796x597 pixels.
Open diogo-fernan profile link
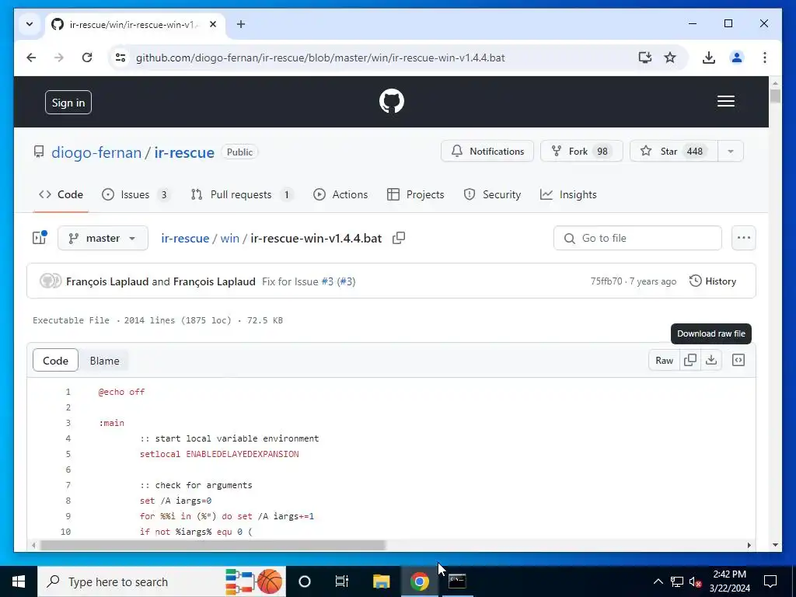[x=96, y=152]
